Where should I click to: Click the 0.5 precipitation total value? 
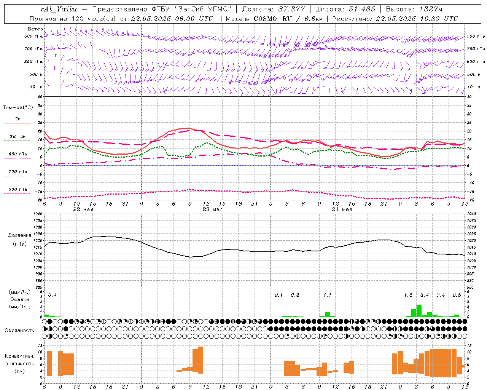[x=457, y=295]
